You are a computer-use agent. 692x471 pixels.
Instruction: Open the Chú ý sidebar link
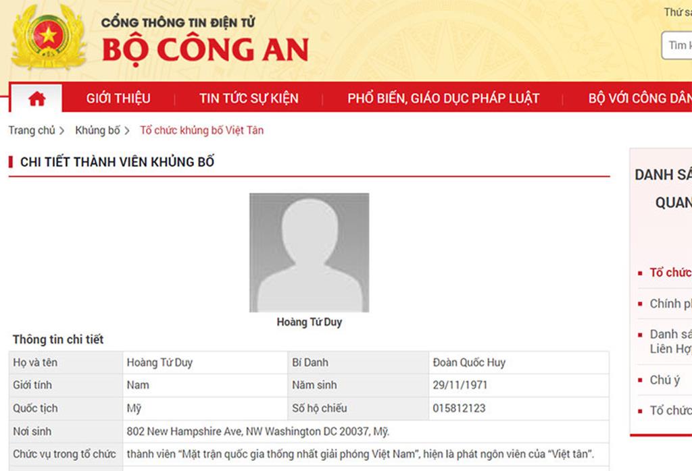tap(665, 380)
